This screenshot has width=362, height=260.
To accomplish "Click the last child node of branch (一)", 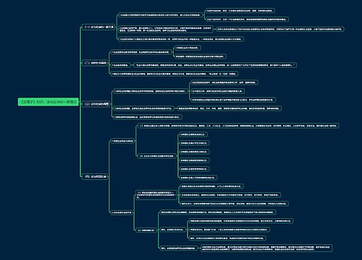I will 181,39.
